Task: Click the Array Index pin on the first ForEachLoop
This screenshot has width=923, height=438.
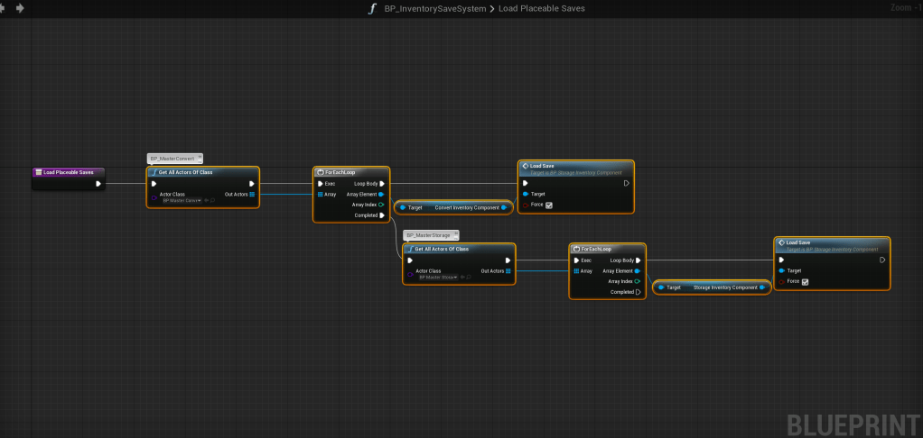Action: (x=382, y=205)
